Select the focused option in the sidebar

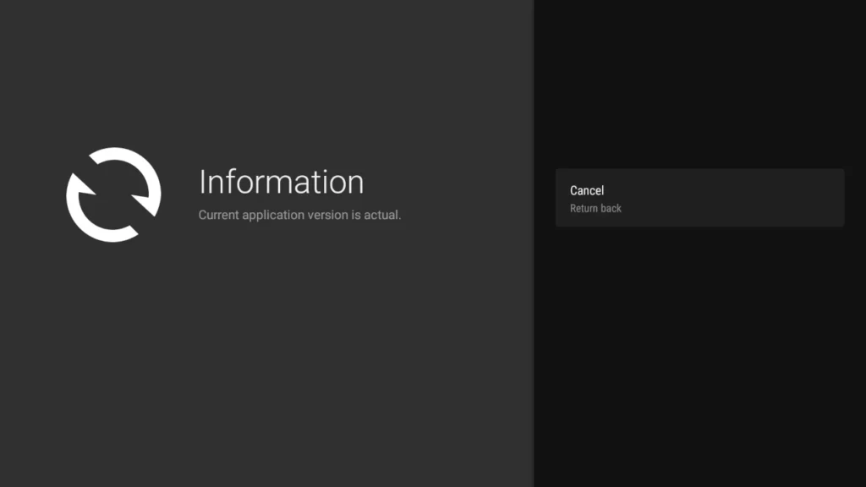[x=700, y=198]
